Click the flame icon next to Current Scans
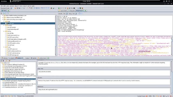Image resolution: width=173 pixels, height=97 pixels. [x=147, y=96]
